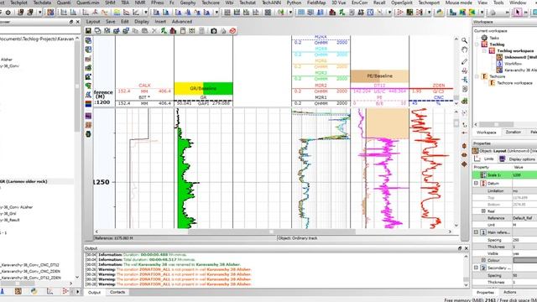The image size is (537, 302).
Task: Click the camera snapshot icon in layout toolbar
Action: [x=214, y=31]
